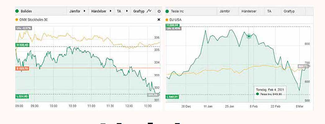The height and width of the screenshot is (124, 325).
Task: Click the line chart icon beside Graftyp
Action: tap(149, 11)
